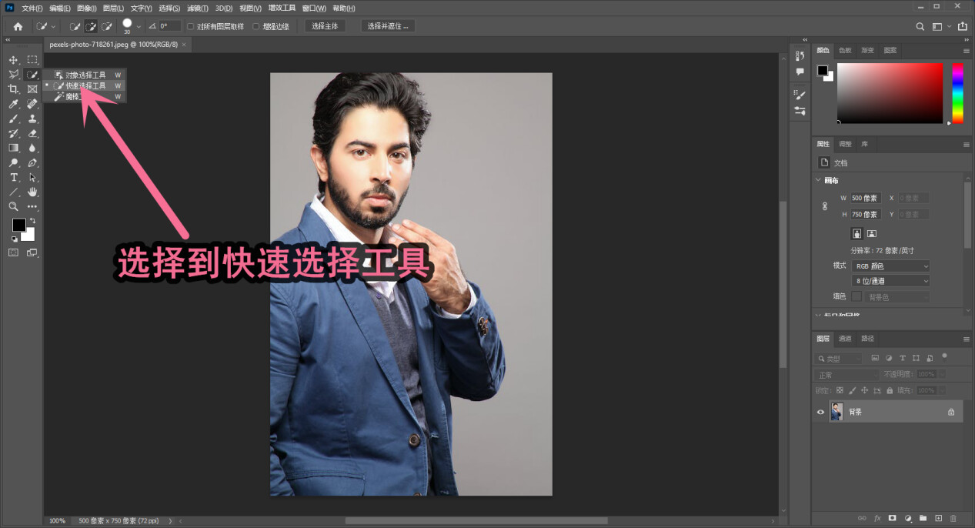Select the Rectangular Marquee tool

pyautogui.click(x=32, y=60)
